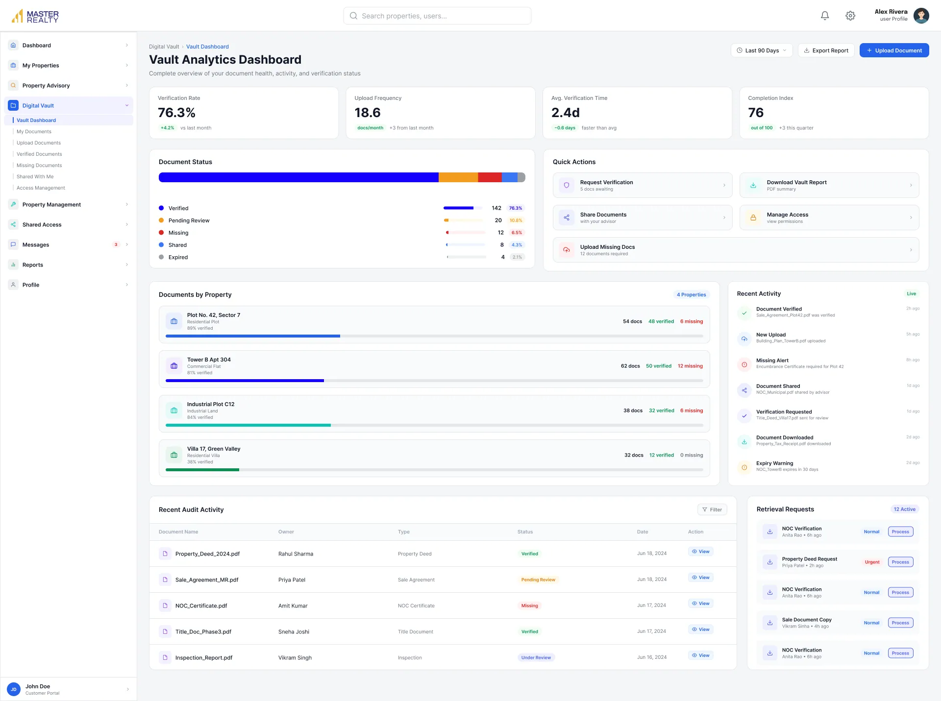Screen dimensions: 941x701
Task: Expand the John Doe account chevron
Action: (x=128, y=689)
